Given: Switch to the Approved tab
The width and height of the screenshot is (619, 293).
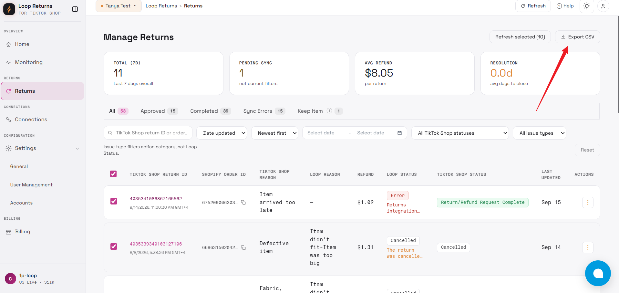Looking at the screenshot, I should click(x=159, y=111).
